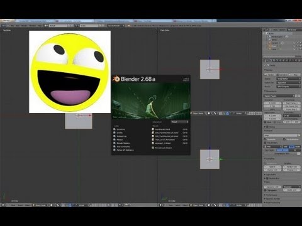This screenshot has height=226, width=302.
Task: Click the Lamp object icon in outliner
Action: (x=270, y=49)
